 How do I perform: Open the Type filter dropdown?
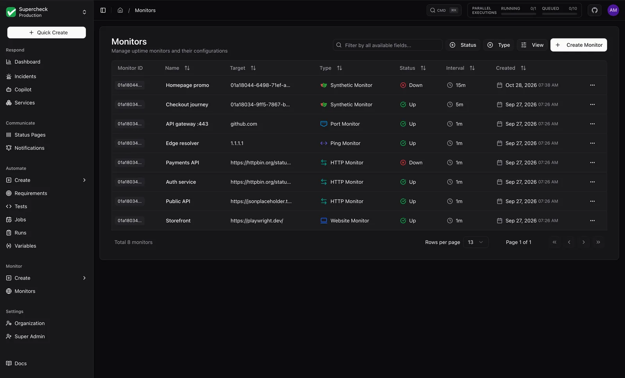pyautogui.click(x=498, y=45)
